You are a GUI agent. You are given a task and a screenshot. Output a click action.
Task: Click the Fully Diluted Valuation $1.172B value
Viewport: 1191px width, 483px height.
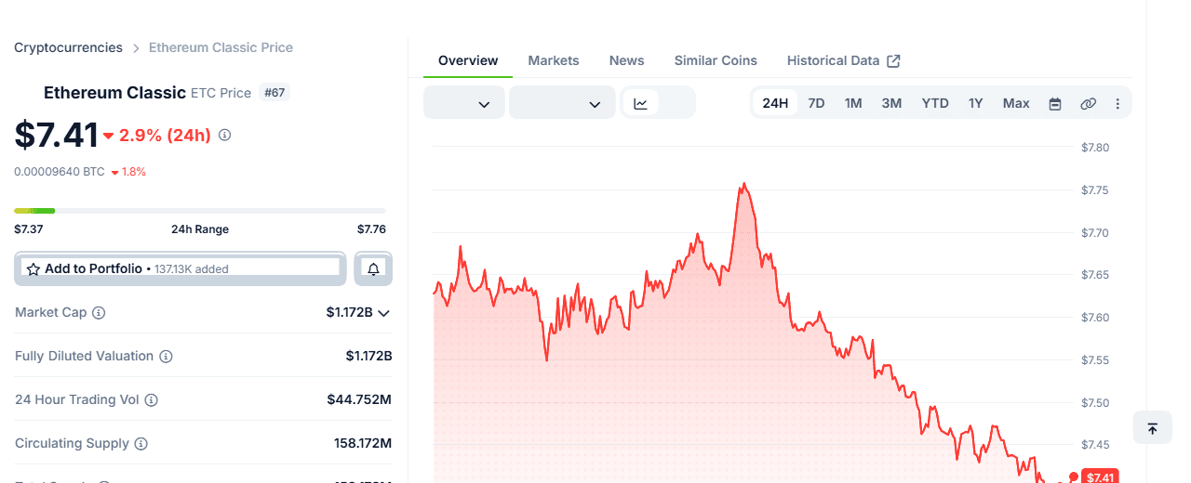click(368, 357)
